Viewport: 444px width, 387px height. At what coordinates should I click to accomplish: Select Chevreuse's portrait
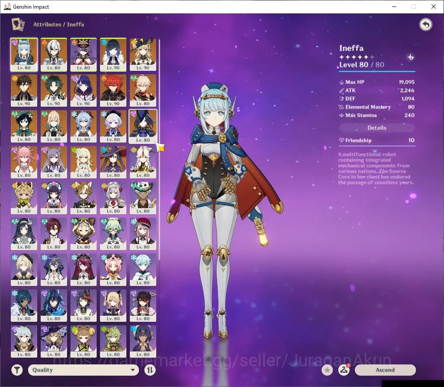[x=84, y=54]
